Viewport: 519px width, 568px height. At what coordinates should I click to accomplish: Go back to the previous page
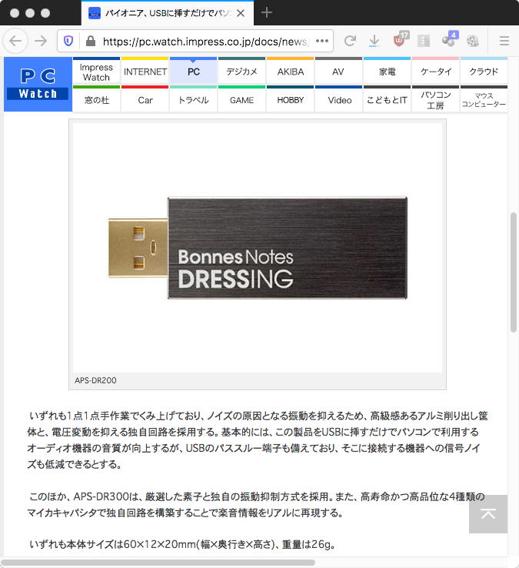[15, 41]
